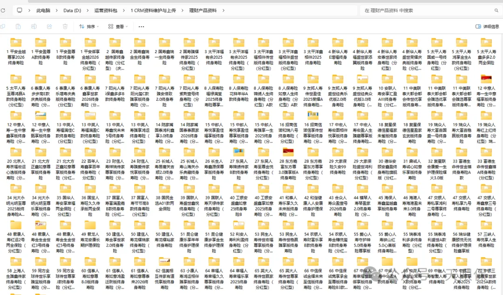Click the Copy icon on the toolbar

(x=4, y=27)
